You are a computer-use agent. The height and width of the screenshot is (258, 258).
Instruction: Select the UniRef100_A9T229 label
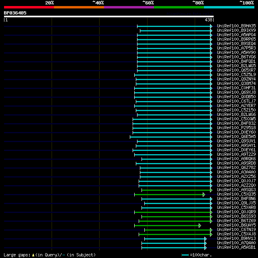click(236, 154)
